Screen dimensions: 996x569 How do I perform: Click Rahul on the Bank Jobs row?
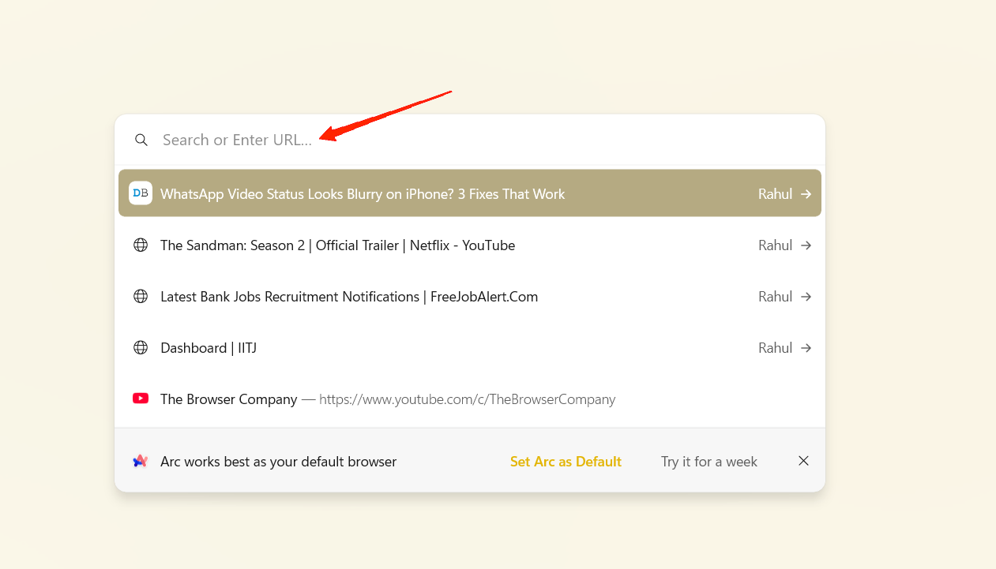pos(775,297)
